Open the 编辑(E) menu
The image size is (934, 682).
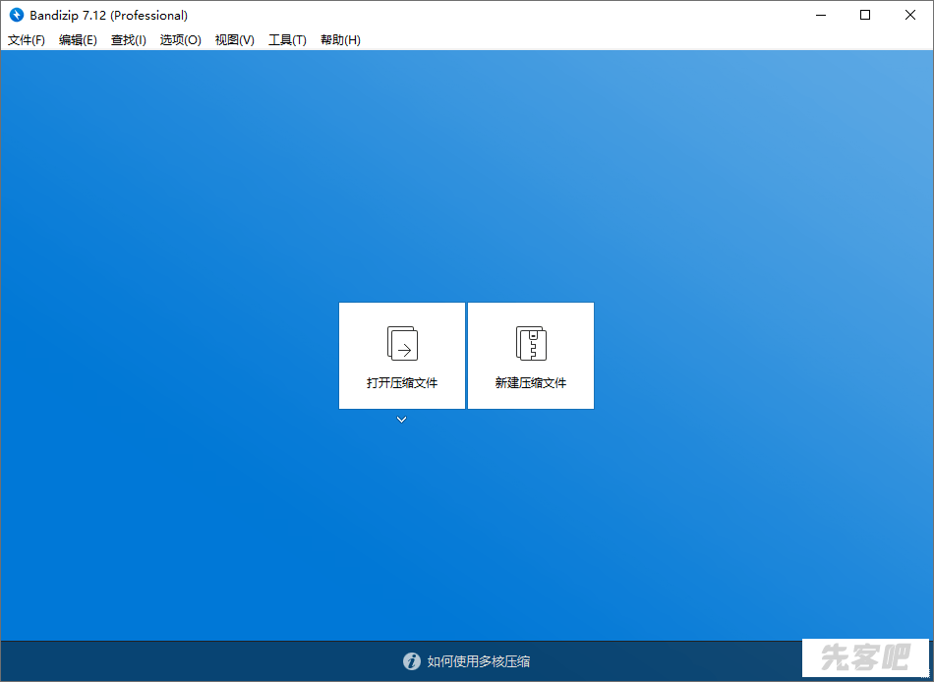coord(78,40)
